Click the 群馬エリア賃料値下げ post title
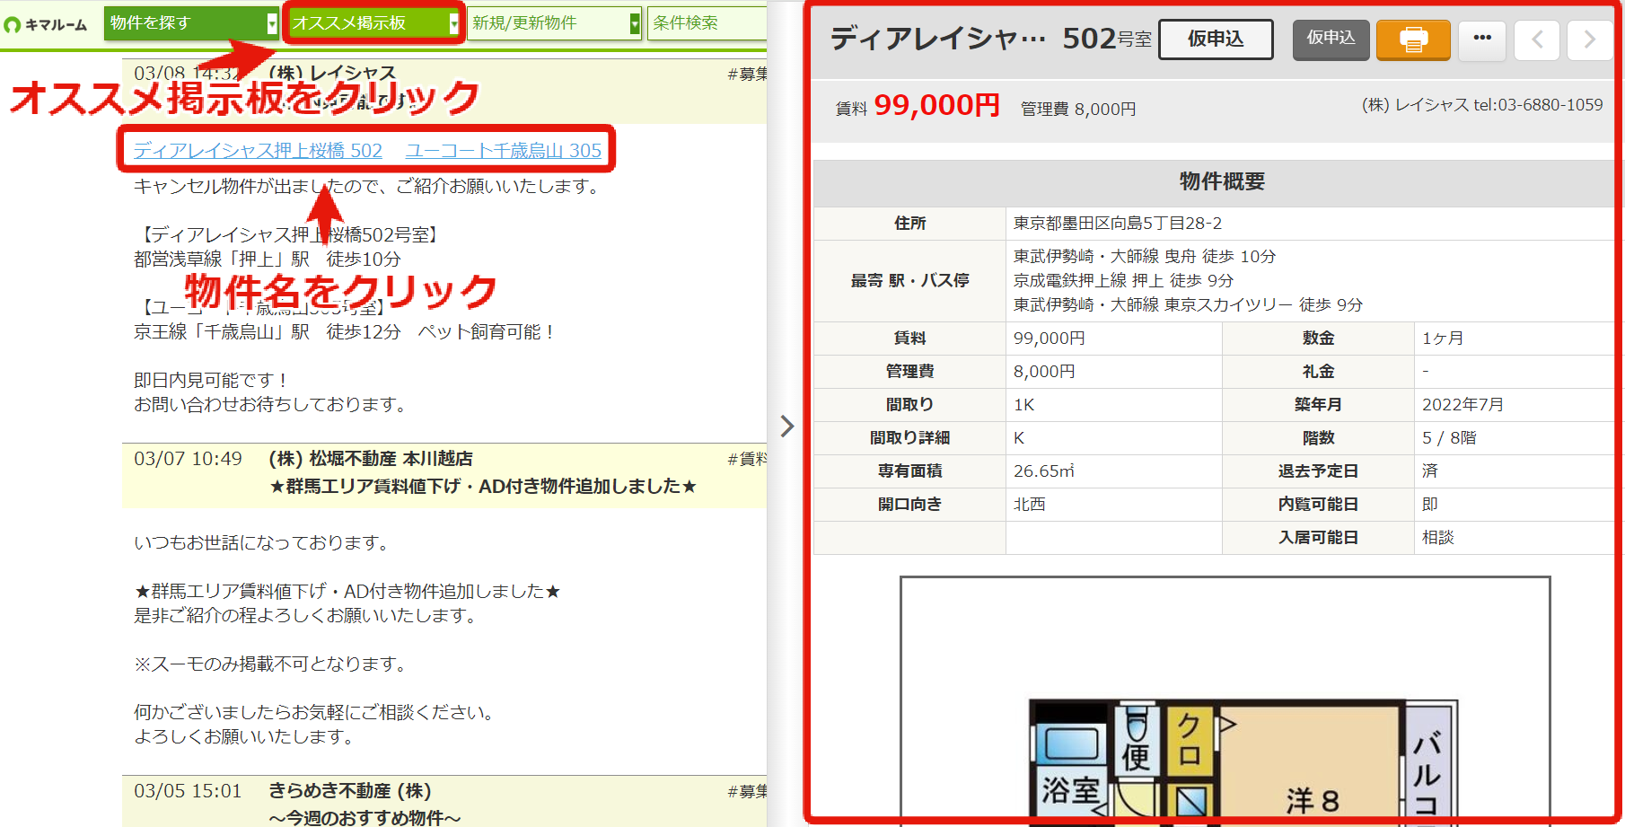The width and height of the screenshot is (1625, 827). tap(483, 487)
